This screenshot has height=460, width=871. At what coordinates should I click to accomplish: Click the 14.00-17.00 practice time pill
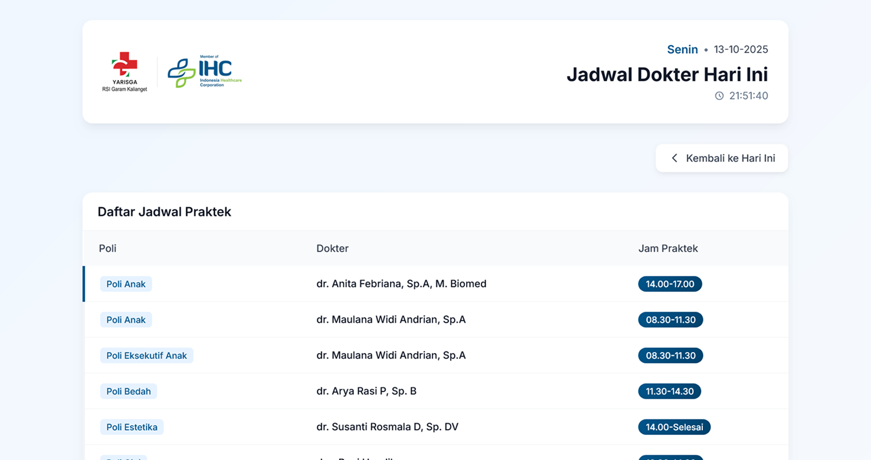[x=670, y=284]
